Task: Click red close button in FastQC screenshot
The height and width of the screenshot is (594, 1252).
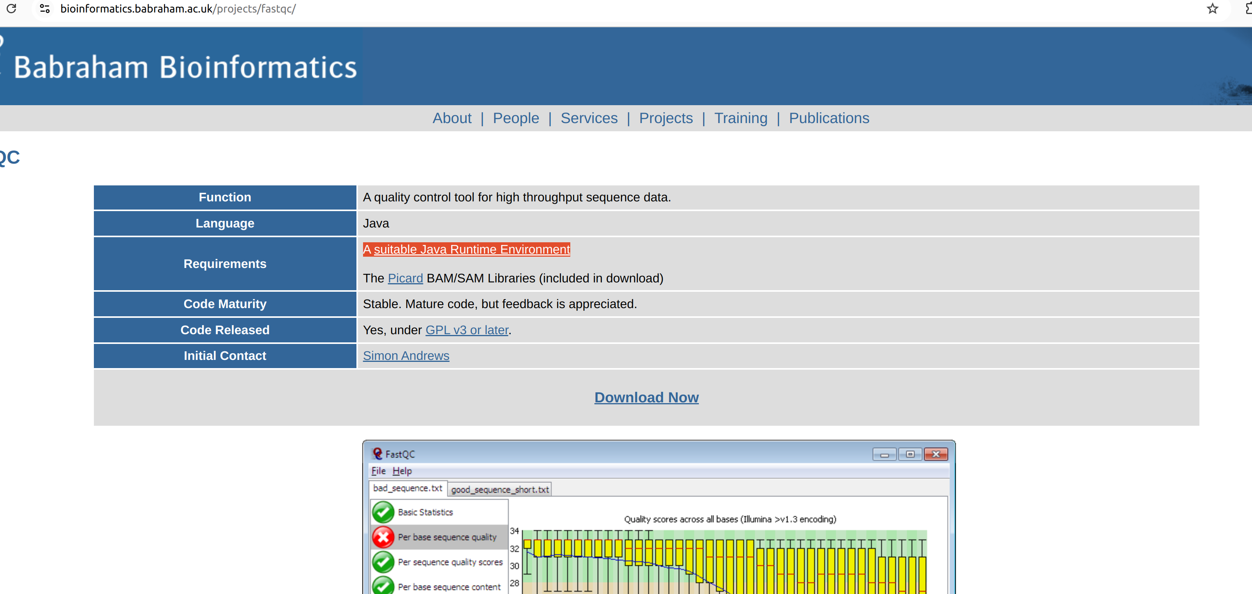Action: 936,454
